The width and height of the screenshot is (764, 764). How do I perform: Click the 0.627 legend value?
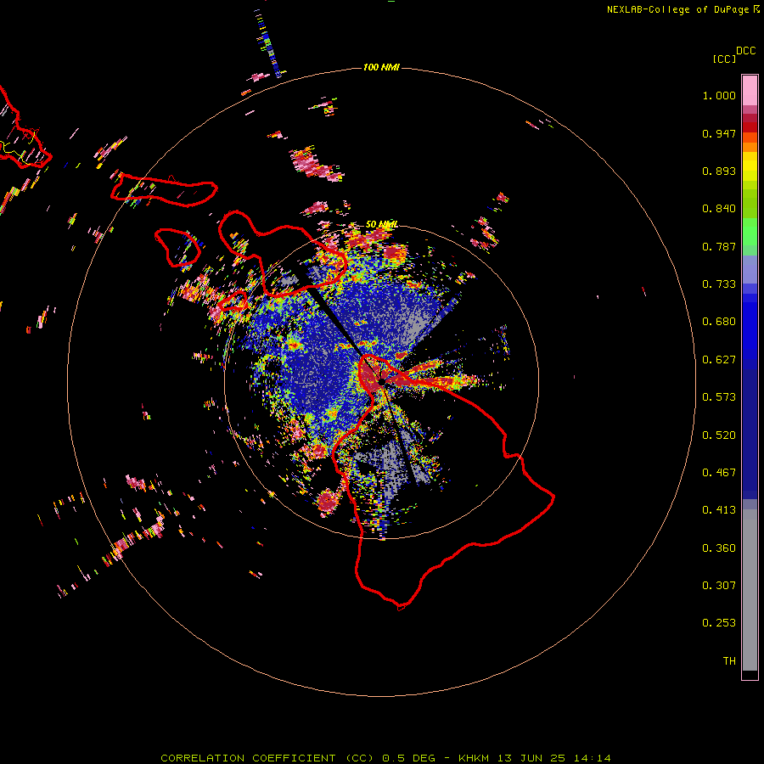click(x=719, y=360)
